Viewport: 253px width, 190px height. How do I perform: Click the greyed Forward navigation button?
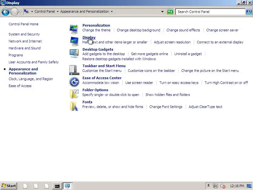click(14, 12)
